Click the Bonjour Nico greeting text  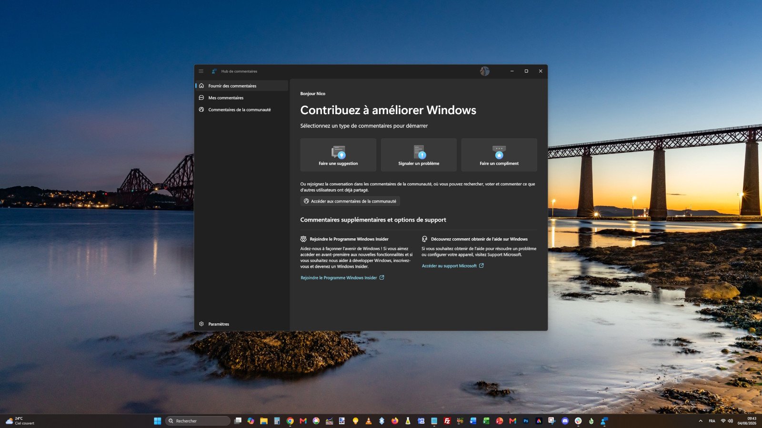(x=313, y=94)
